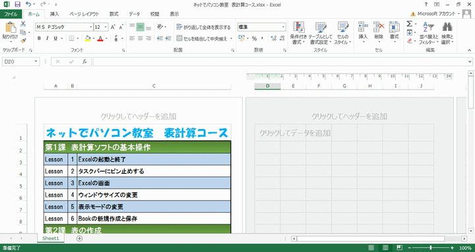Apply cell borders with the border icon
The width and height of the screenshot is (475, 252).
pos(71,38)
